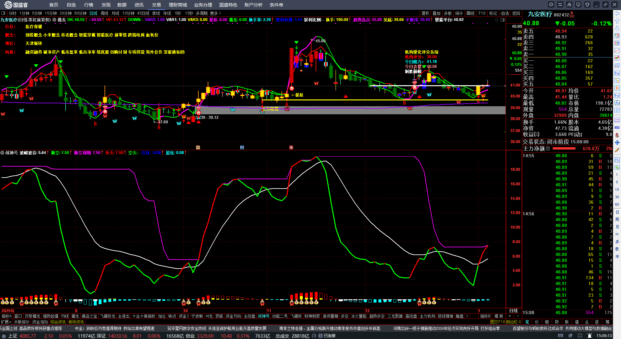
Task: Click the F5 sidebar icon
Action: (x=617, y=160)
